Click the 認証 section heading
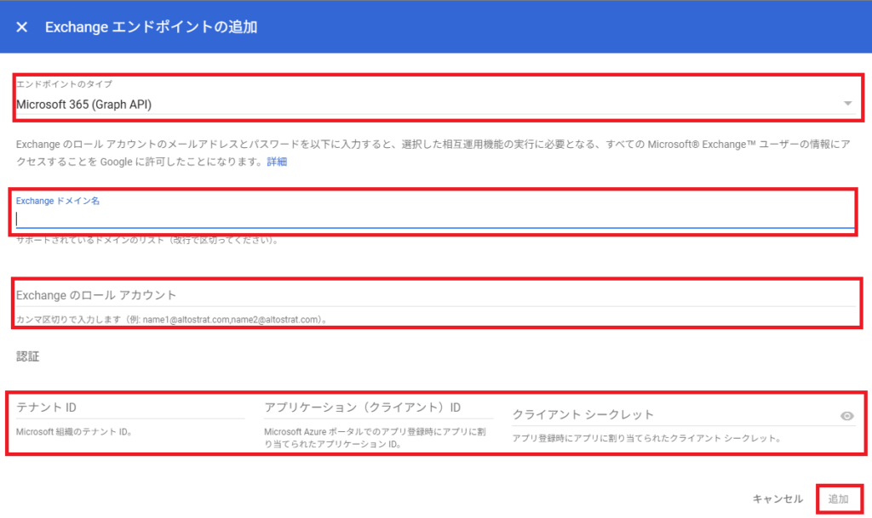The width and height of the screenshot is (872, 518). 28,357
